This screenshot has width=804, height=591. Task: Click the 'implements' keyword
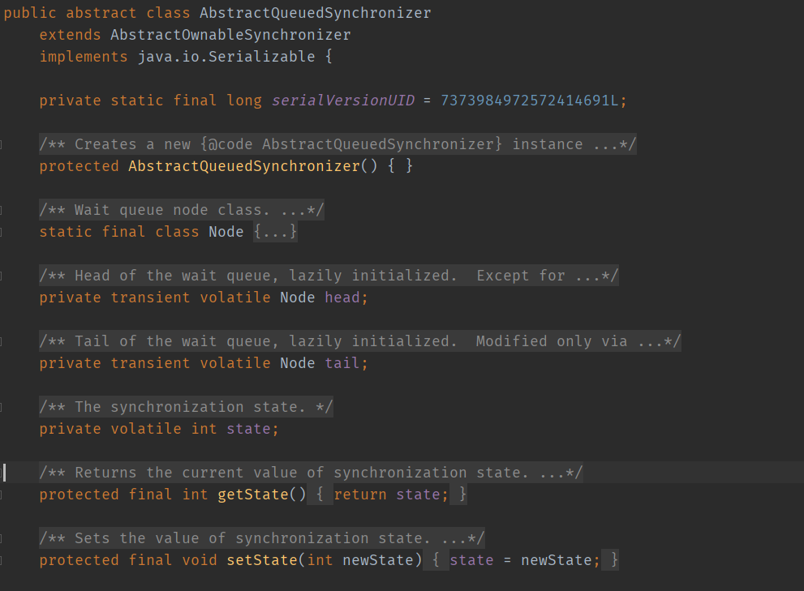click(84, 57)
